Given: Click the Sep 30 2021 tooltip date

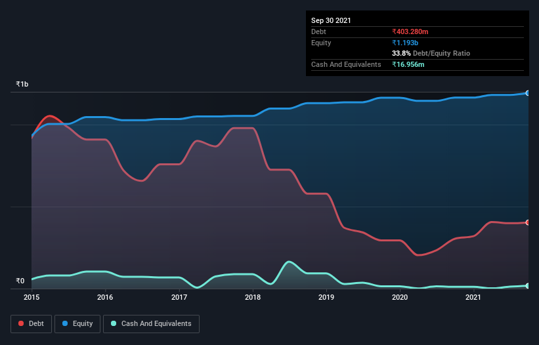Looking at the screenshot, I should (331, 20).
